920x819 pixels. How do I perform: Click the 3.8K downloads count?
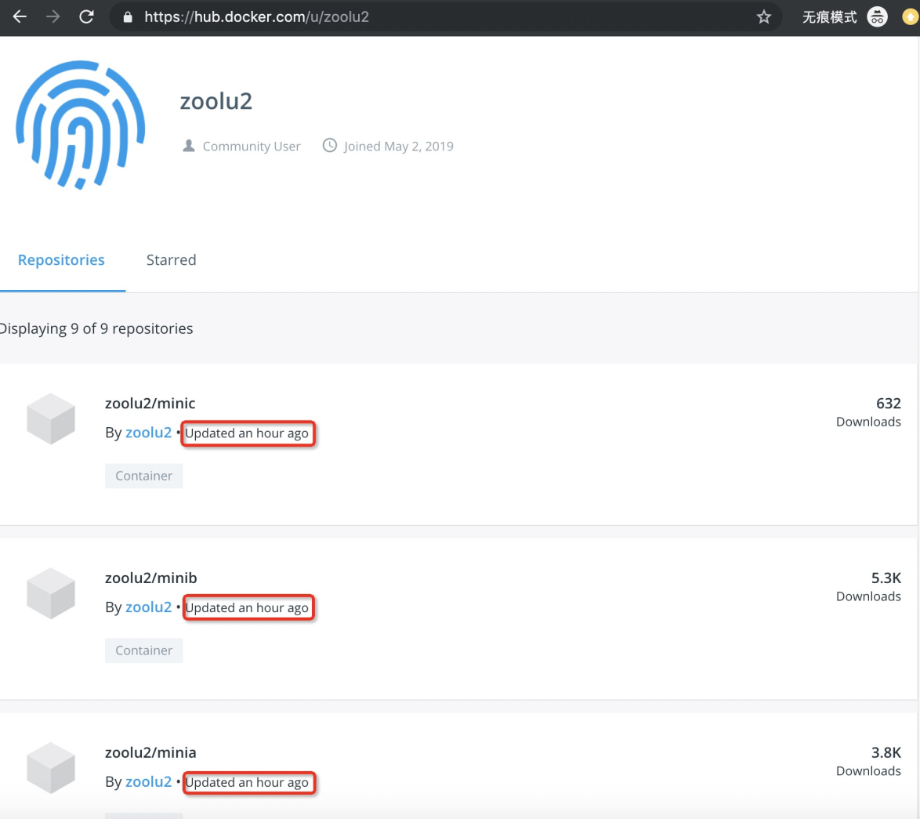pyautogui.click(x=886, y=752)
